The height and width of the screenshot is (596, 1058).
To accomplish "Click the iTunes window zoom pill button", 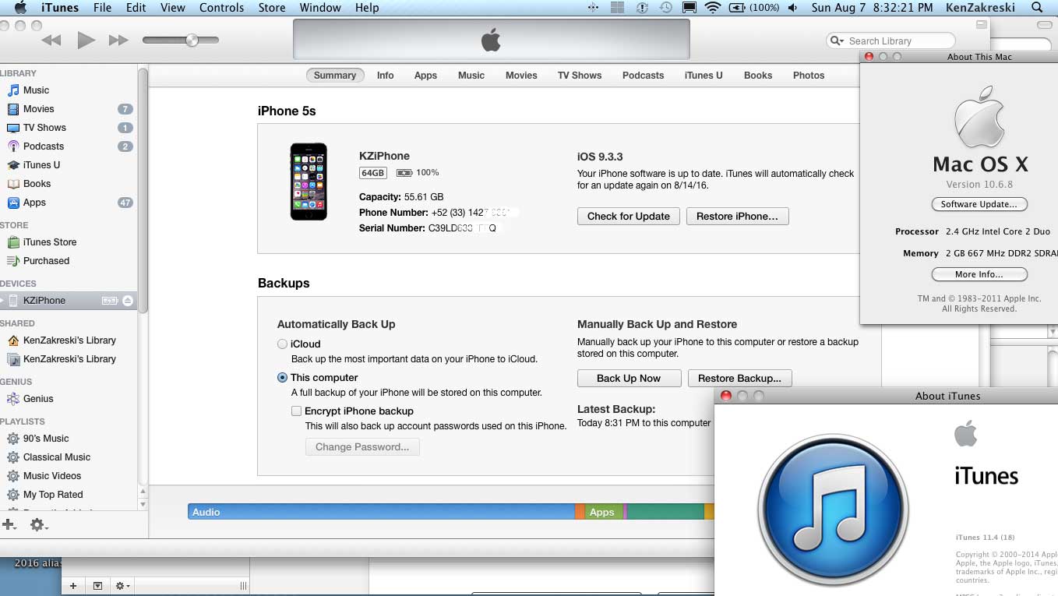I will [982, 25].
